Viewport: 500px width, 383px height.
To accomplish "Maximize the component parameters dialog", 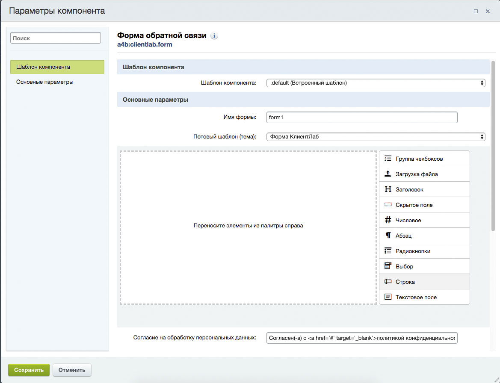I will click(476, 11).
